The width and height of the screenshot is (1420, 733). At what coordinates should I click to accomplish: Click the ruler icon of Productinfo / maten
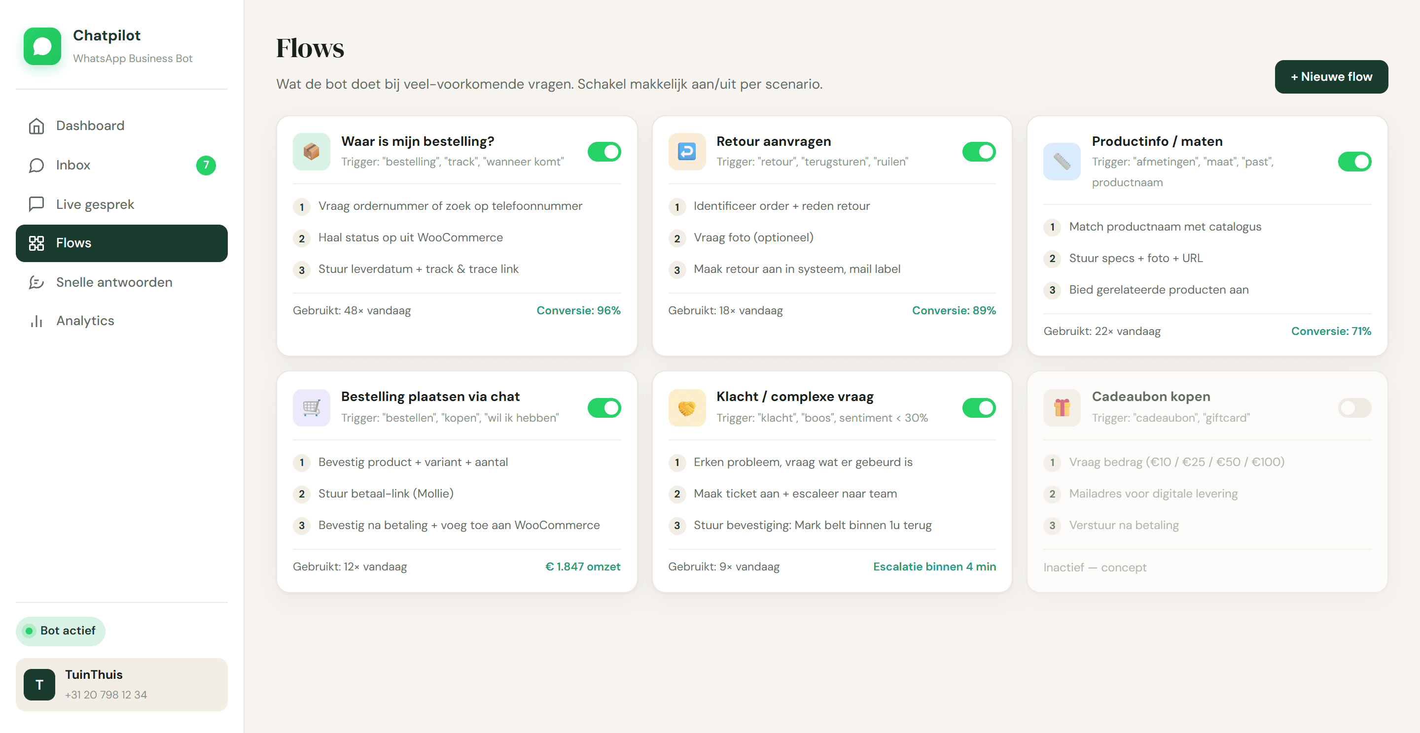1062,162
